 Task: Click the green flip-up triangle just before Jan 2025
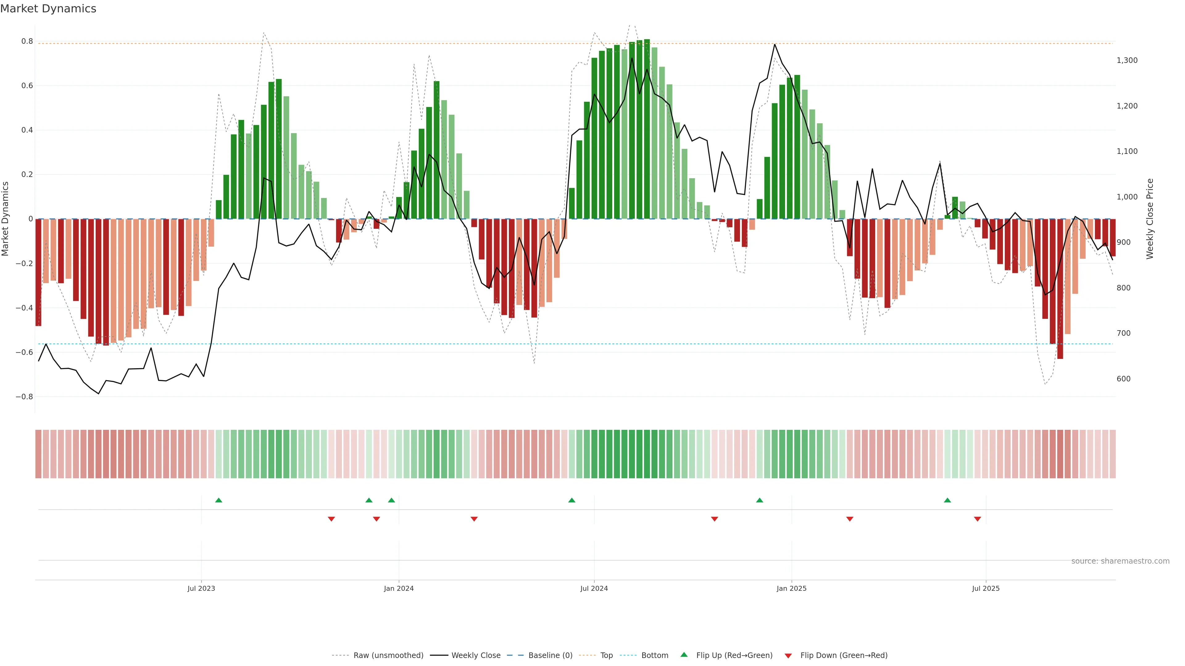click(x=759, y=500)
